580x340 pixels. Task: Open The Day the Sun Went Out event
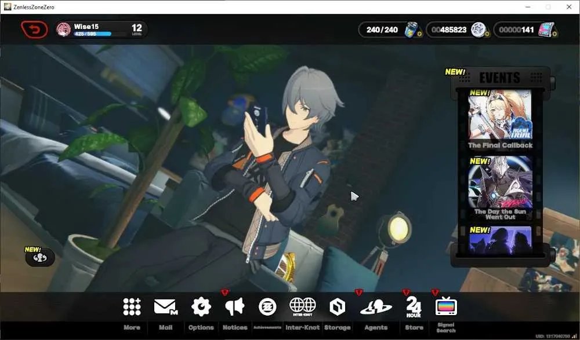click(500, 182)
